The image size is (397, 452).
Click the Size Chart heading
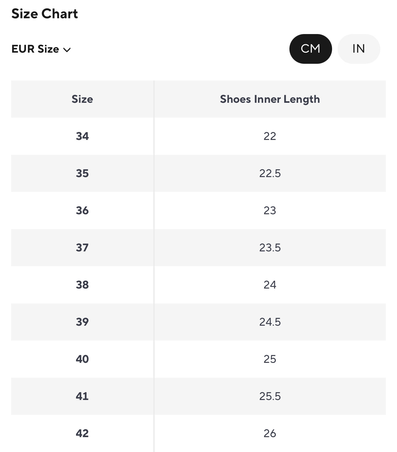[x=45, y=14]
